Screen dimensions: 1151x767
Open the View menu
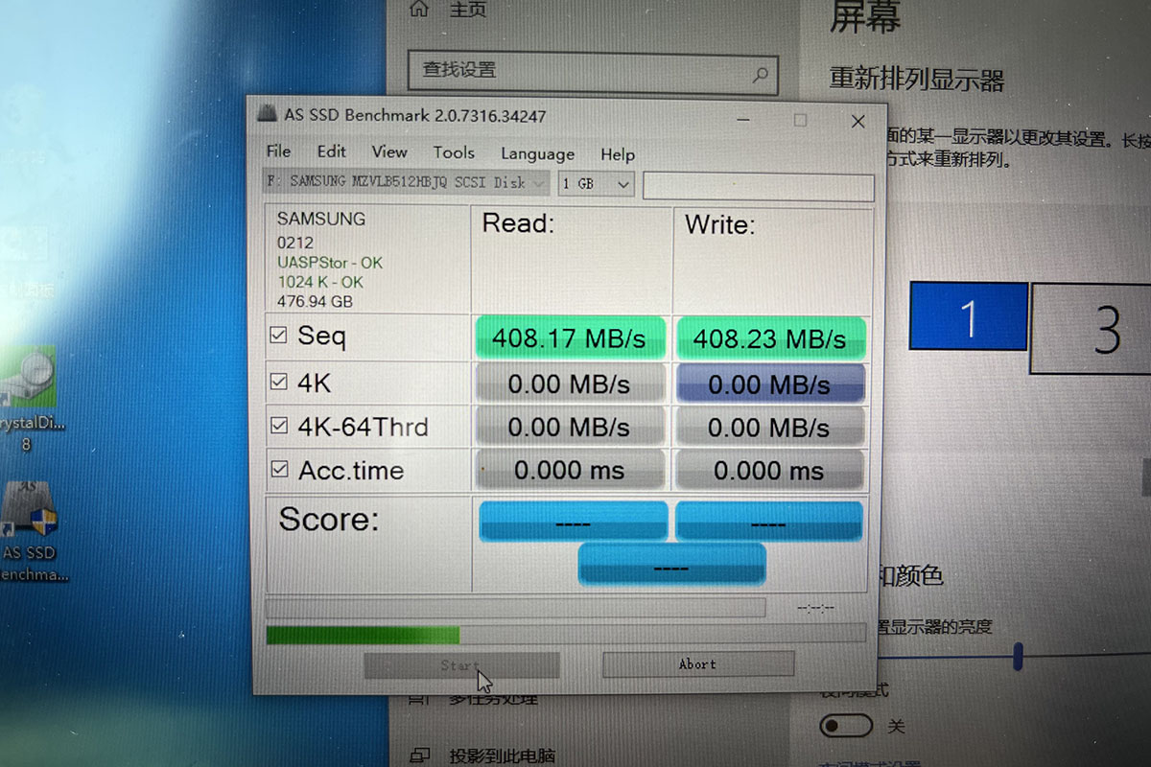point(389,151)
